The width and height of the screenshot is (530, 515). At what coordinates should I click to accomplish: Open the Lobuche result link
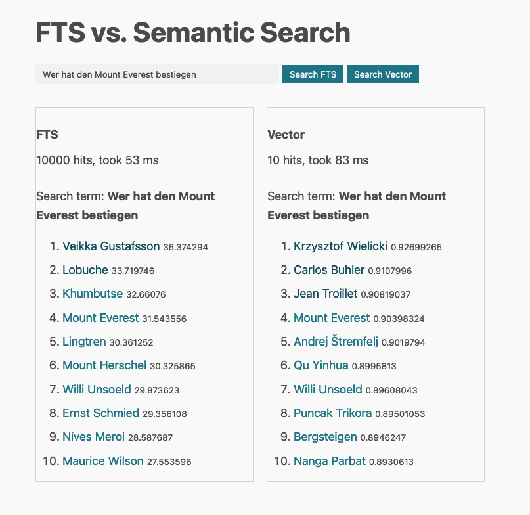(84, 270)
